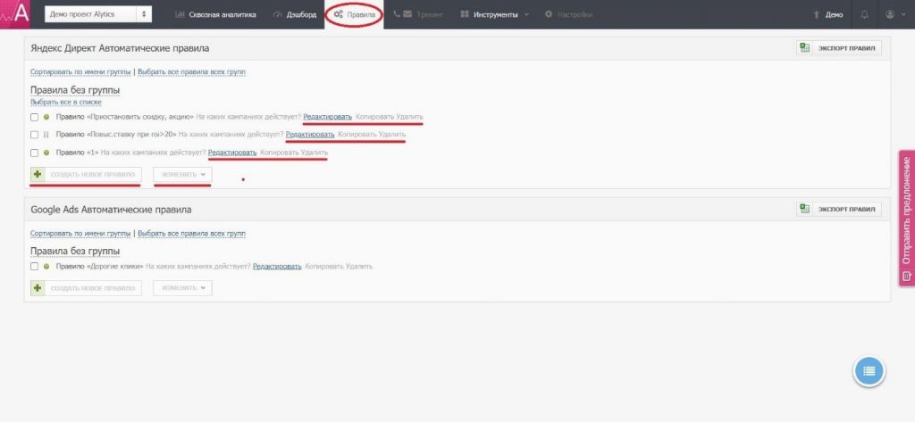Open Изменить dropdown in Google Ads section
This screenshot has height=422, width=915.
182,288
